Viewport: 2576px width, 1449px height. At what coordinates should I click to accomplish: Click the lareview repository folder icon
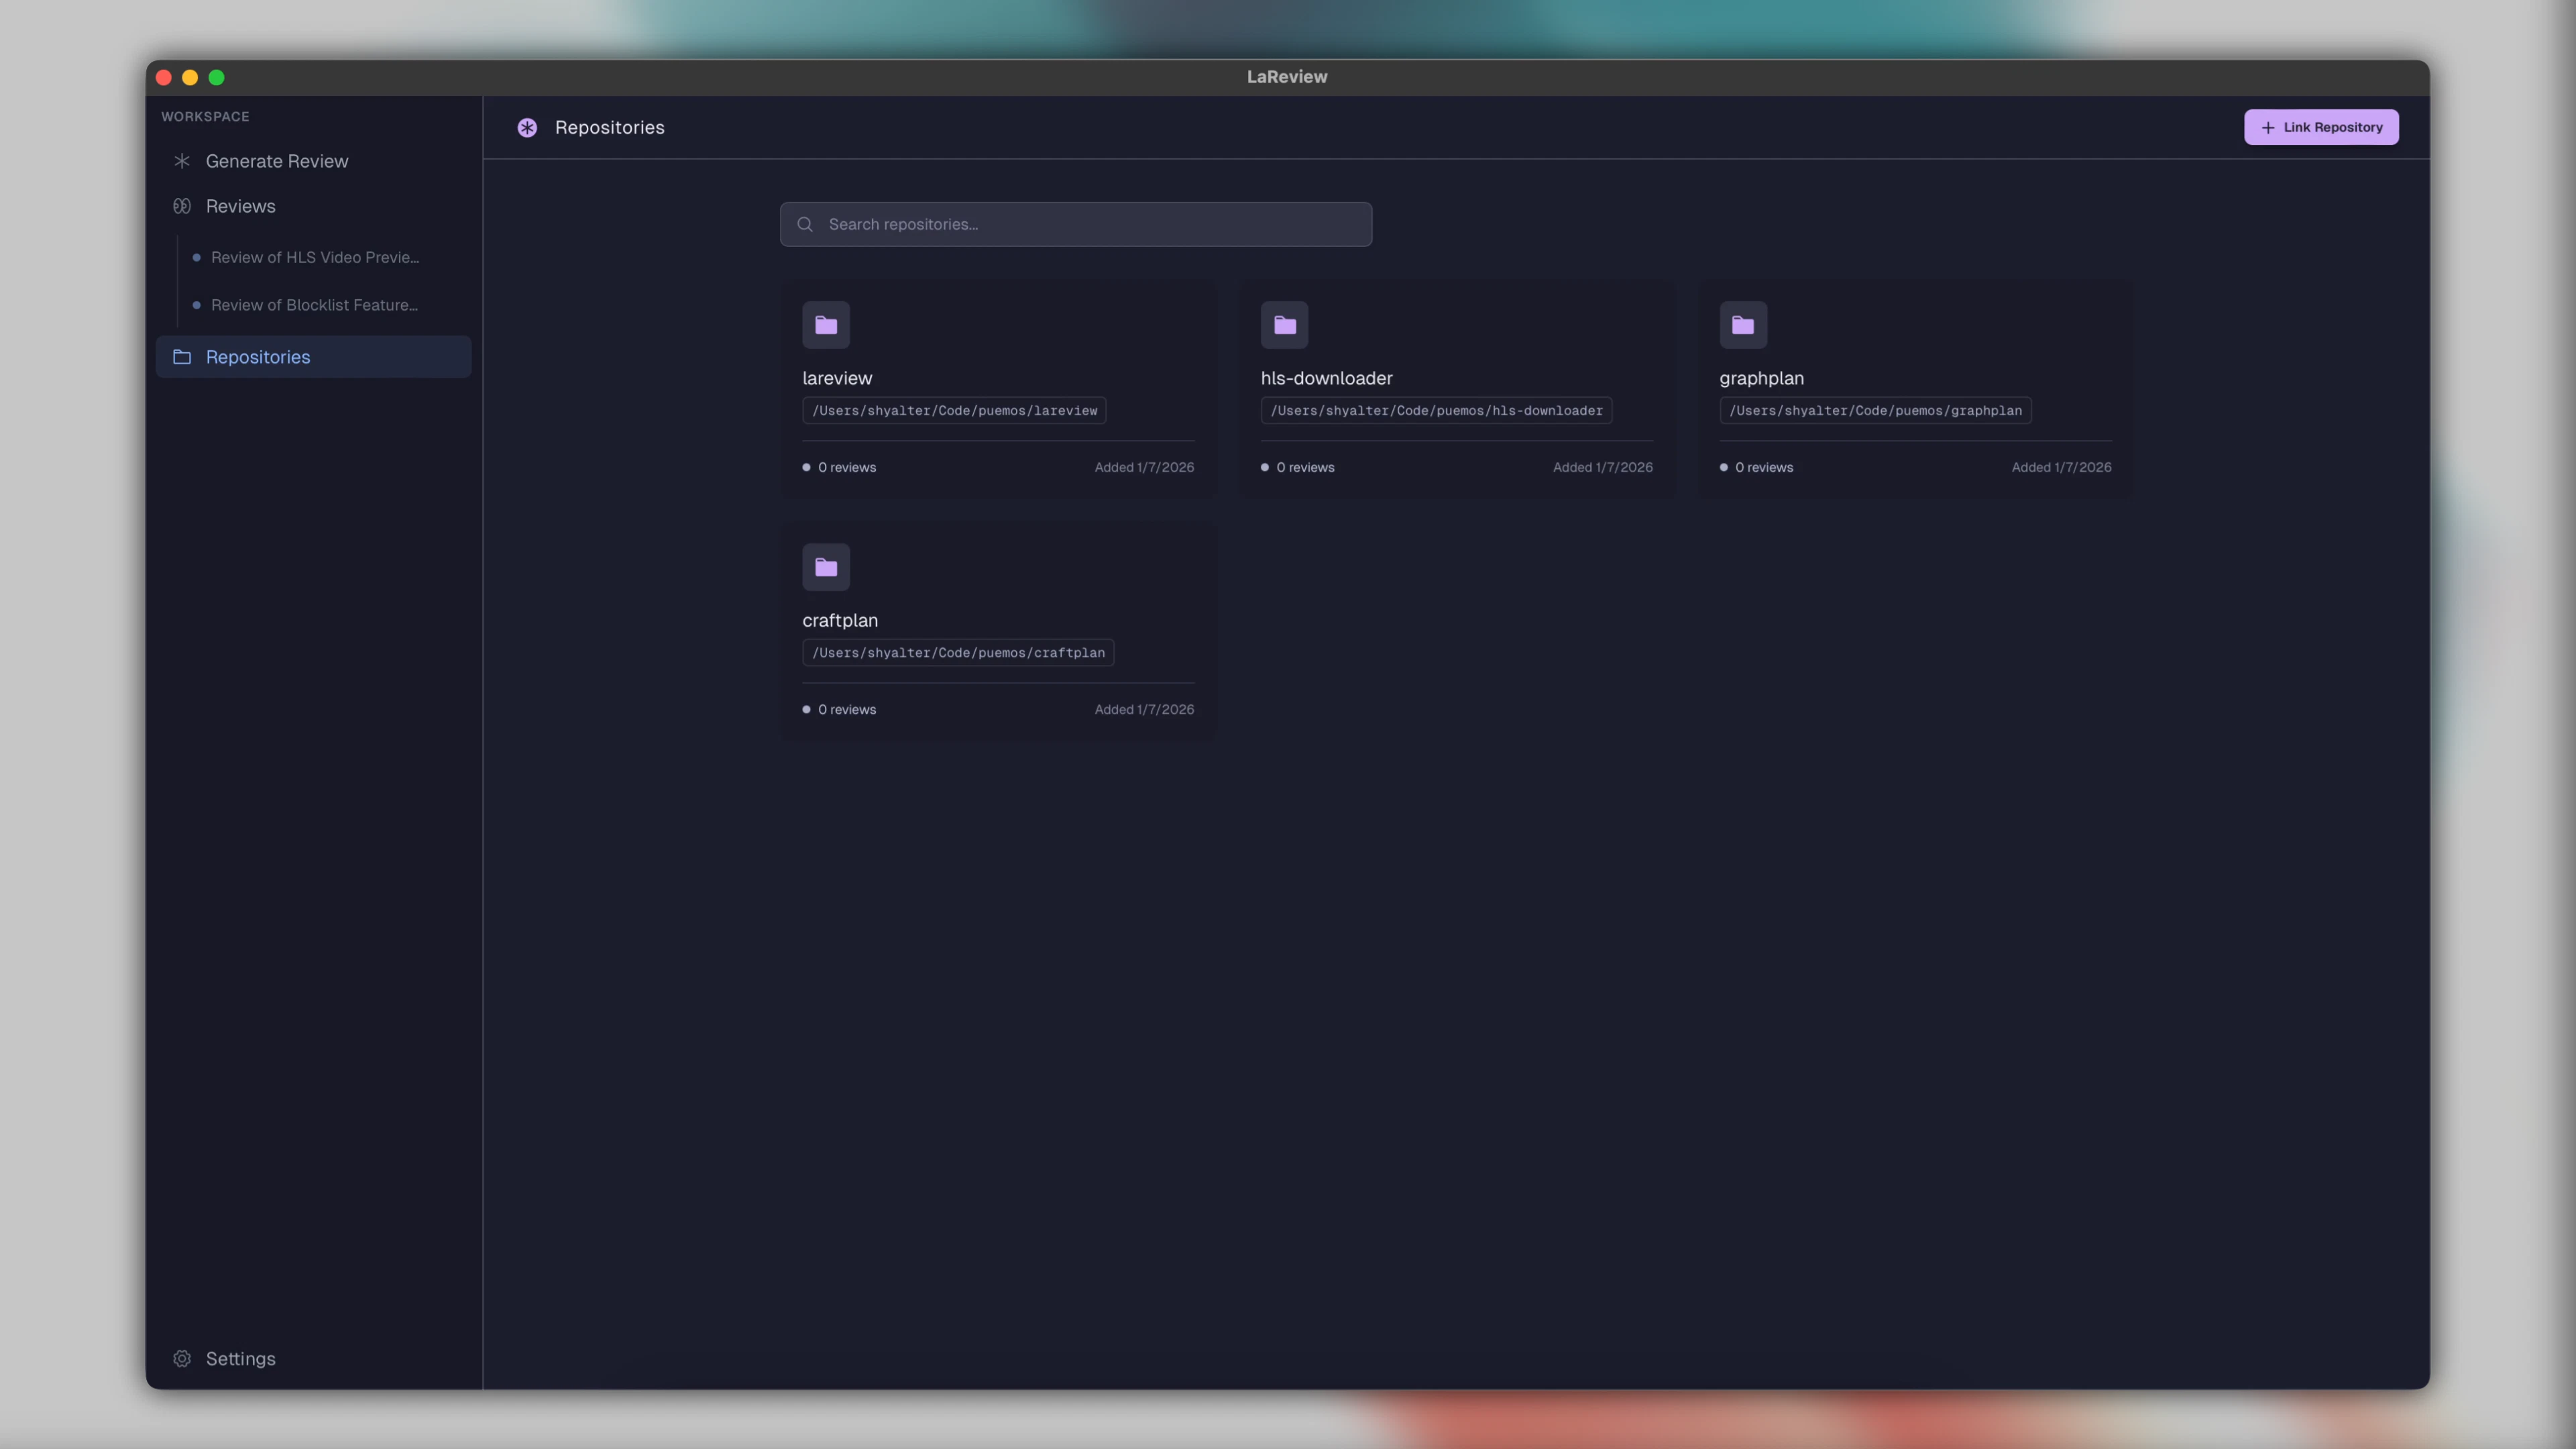825,324
